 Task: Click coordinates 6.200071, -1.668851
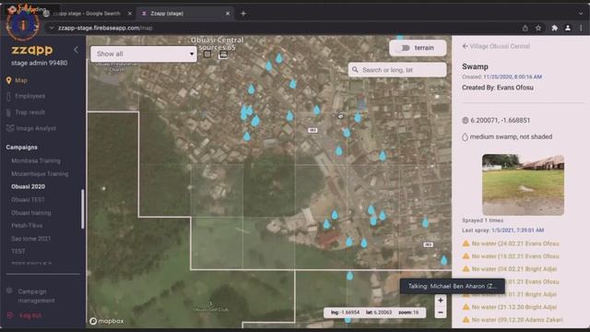click(500, 121)
